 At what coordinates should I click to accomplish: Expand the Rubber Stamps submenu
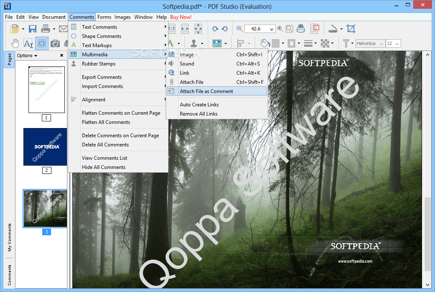click(118, 64)
